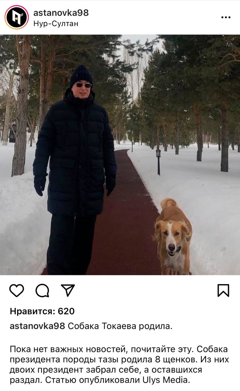The width and height of the screenshot is (240, 391).
Task: Save the post with the bookmark icon
Action: point(223,290)
